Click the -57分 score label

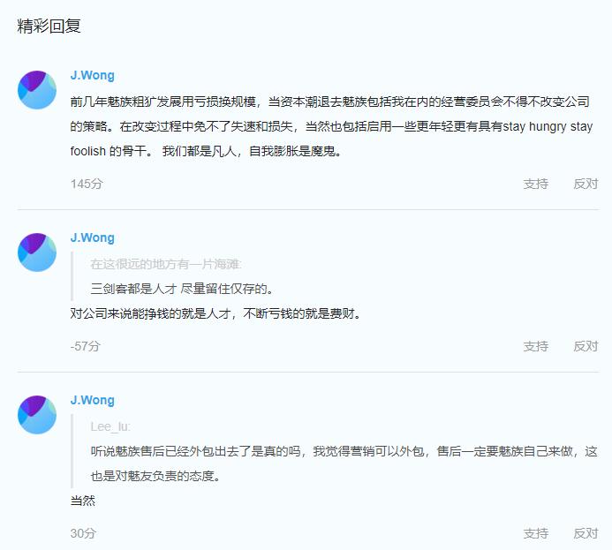coord(86,346)
